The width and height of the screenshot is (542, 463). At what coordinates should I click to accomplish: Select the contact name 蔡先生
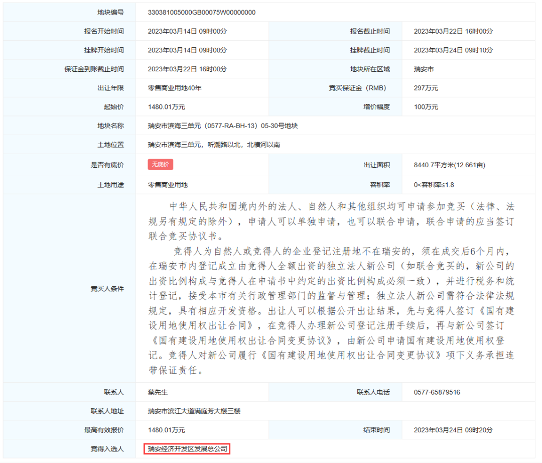[158, 393]
